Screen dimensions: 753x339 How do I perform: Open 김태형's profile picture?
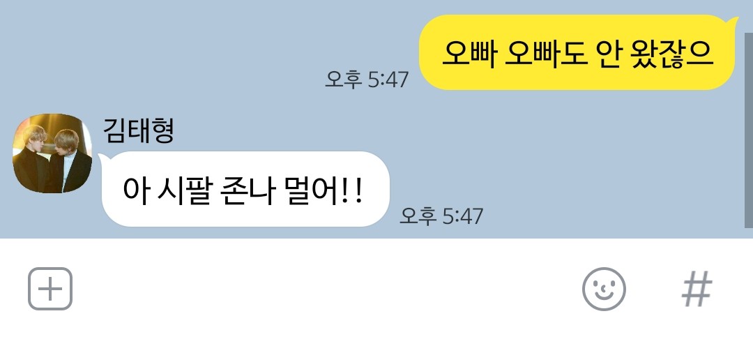point(52,153)
